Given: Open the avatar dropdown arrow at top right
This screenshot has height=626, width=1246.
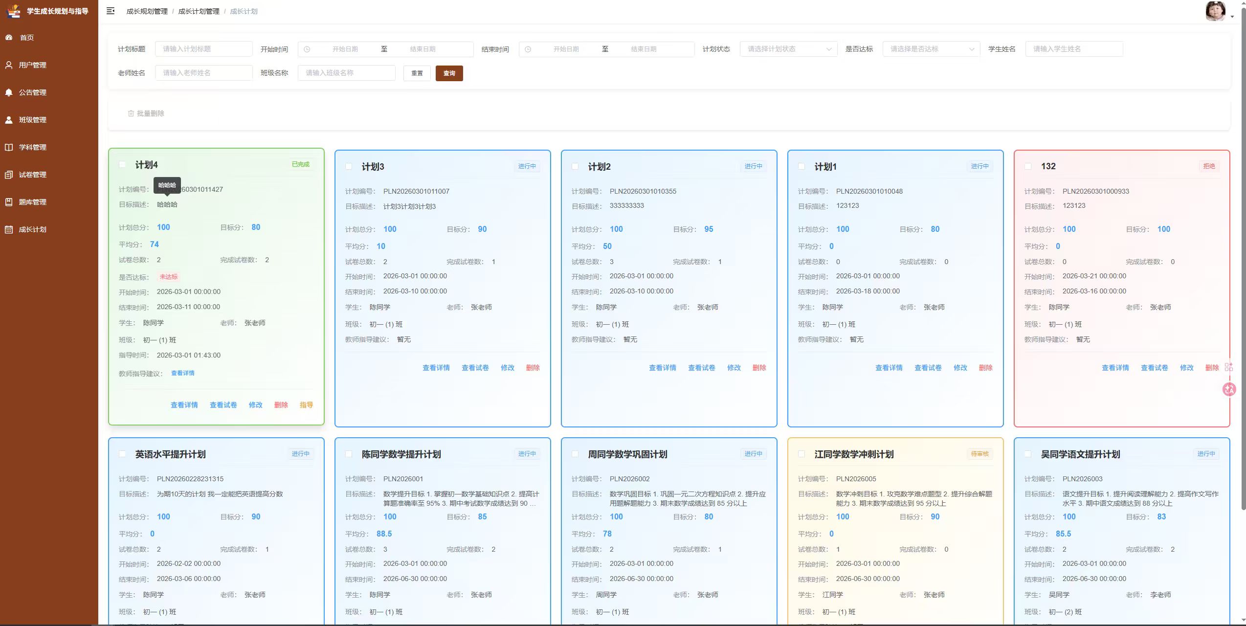Looking at the screenshot, I should point(1232,17).
